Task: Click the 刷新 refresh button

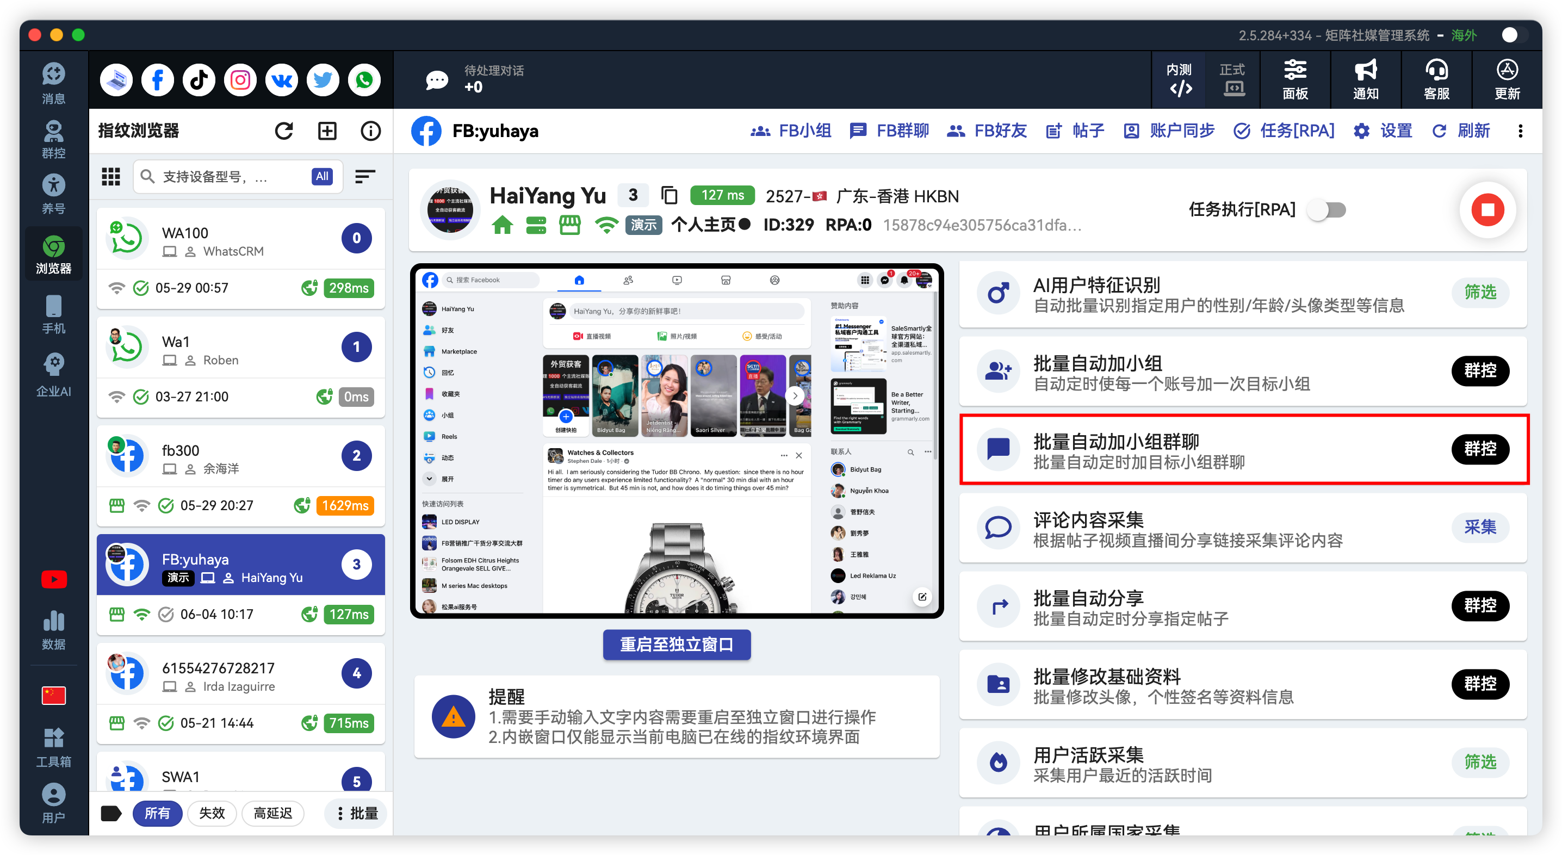Action: point(1461,131)
